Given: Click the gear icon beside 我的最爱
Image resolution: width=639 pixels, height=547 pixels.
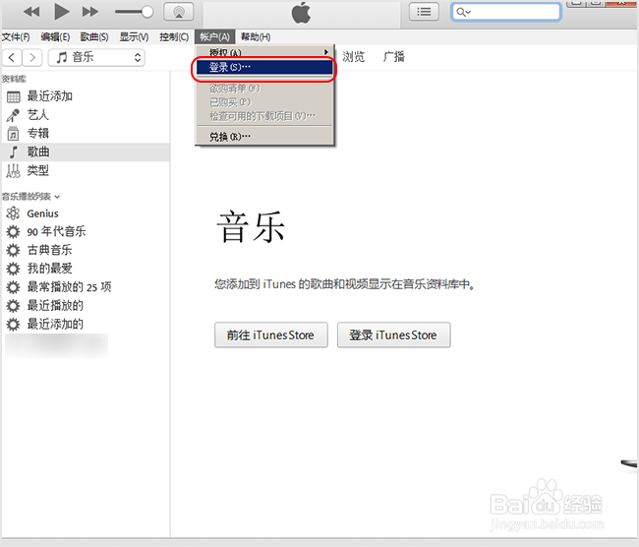Looking at the screenshot, I should [x=13, y=269].
